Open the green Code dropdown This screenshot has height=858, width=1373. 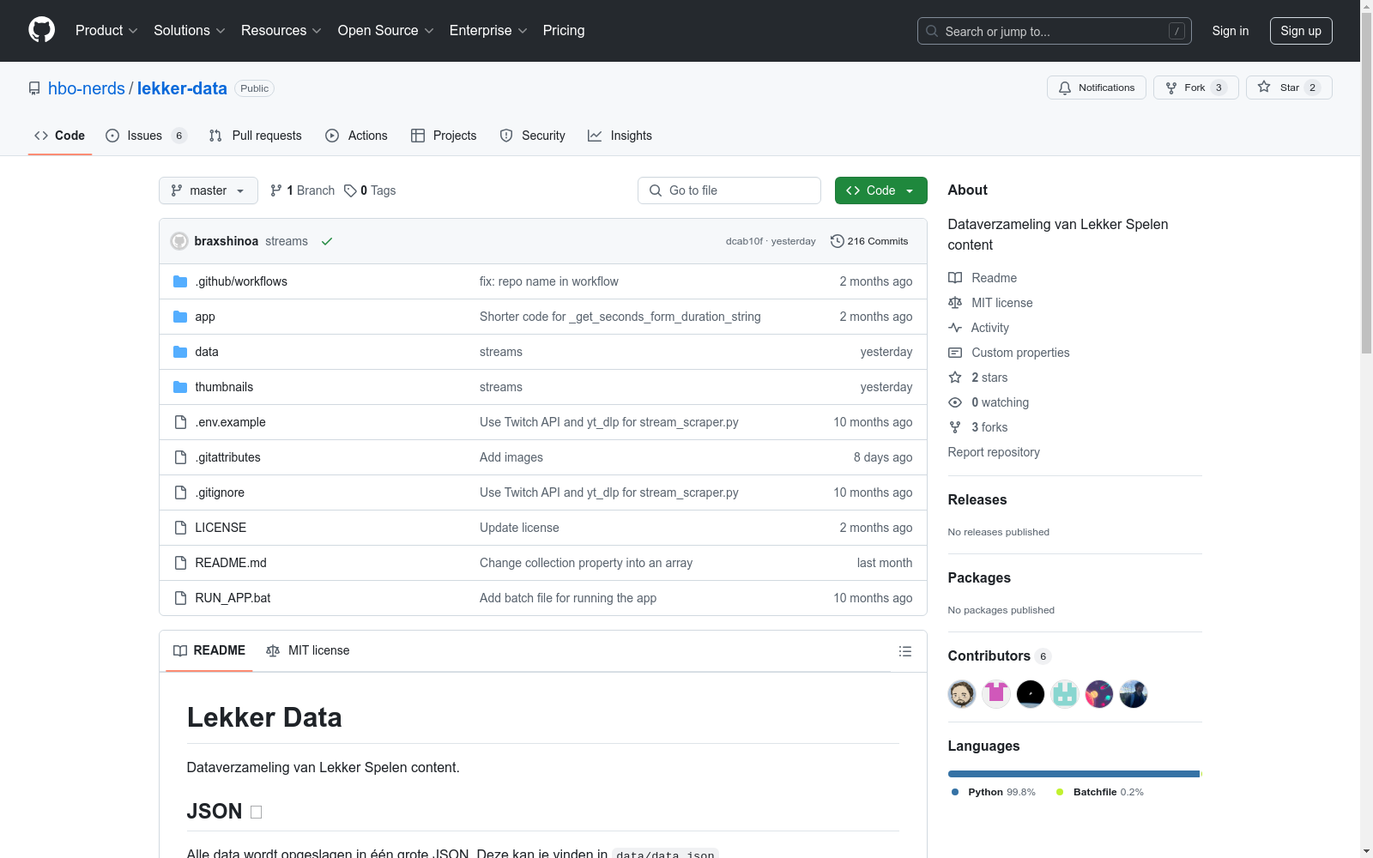point(880,190)
